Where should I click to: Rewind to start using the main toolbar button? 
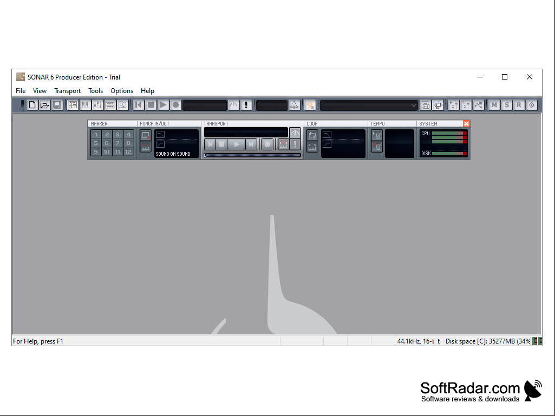[139, 105]
